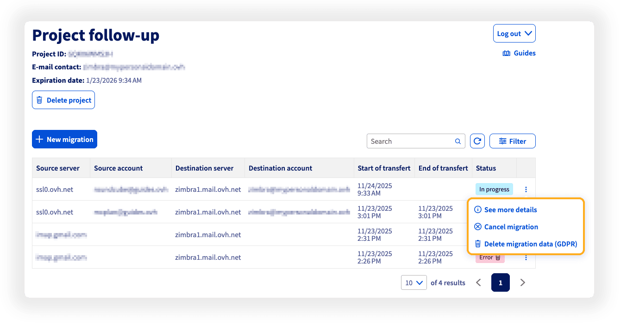Click start date 11/23/2025 2:31 PM
Viewport: 633px width, 331px height.
[375, 234]
